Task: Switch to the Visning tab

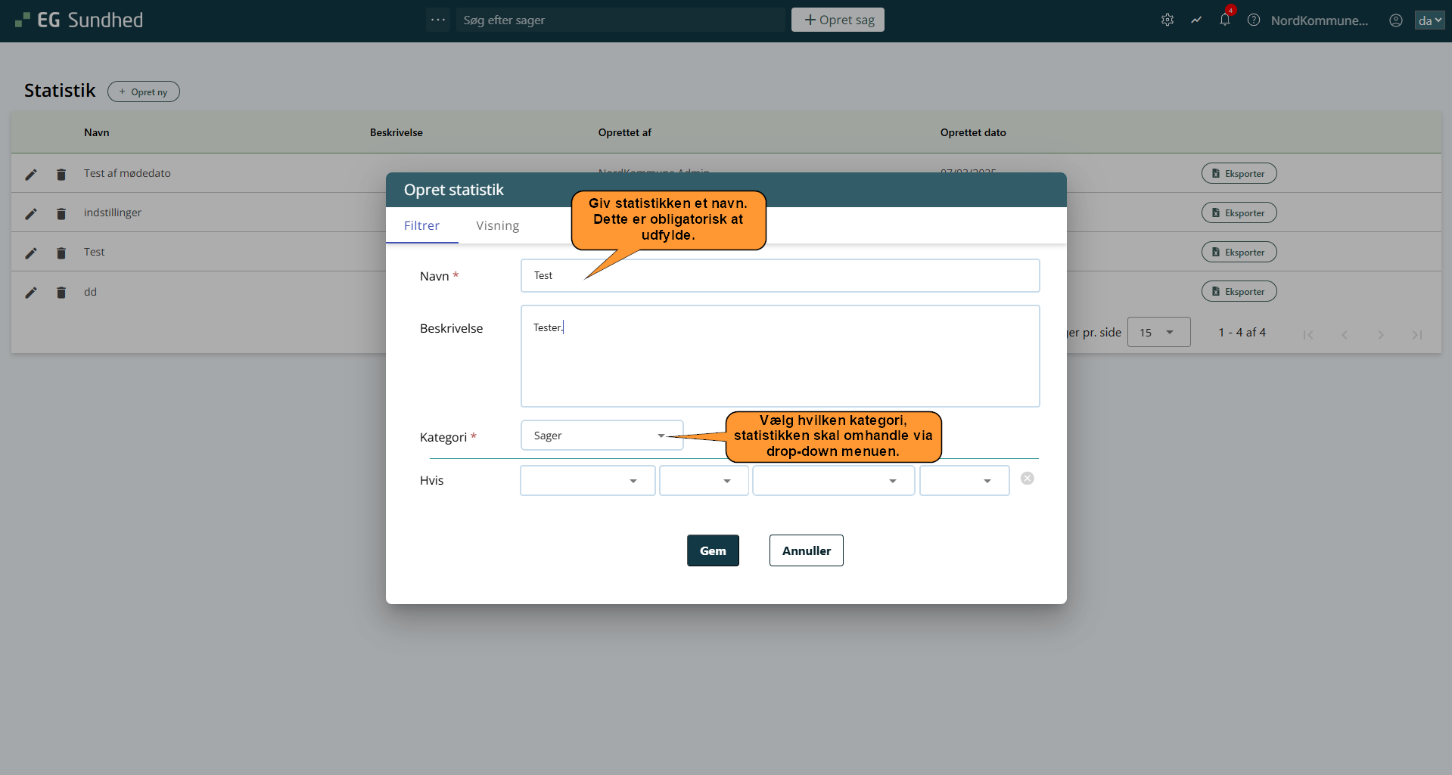Action: pyautogui.click(x=497, y=226)
